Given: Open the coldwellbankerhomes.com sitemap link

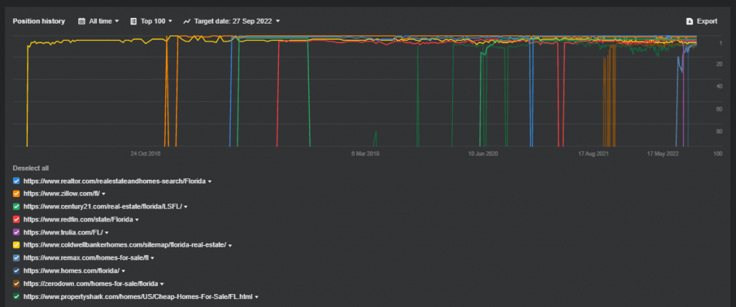Looking at the screenshot, I should [x=125, y=245].
